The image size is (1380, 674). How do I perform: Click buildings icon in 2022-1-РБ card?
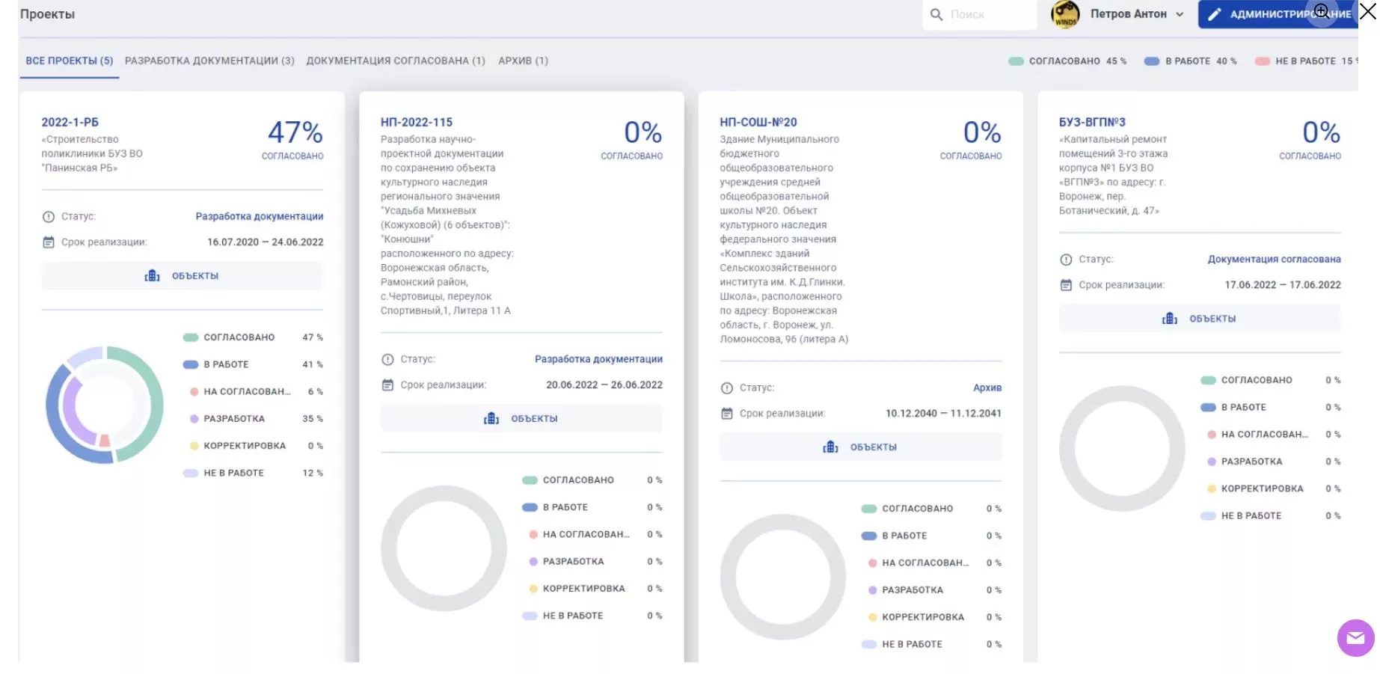[x=153, y=276]
